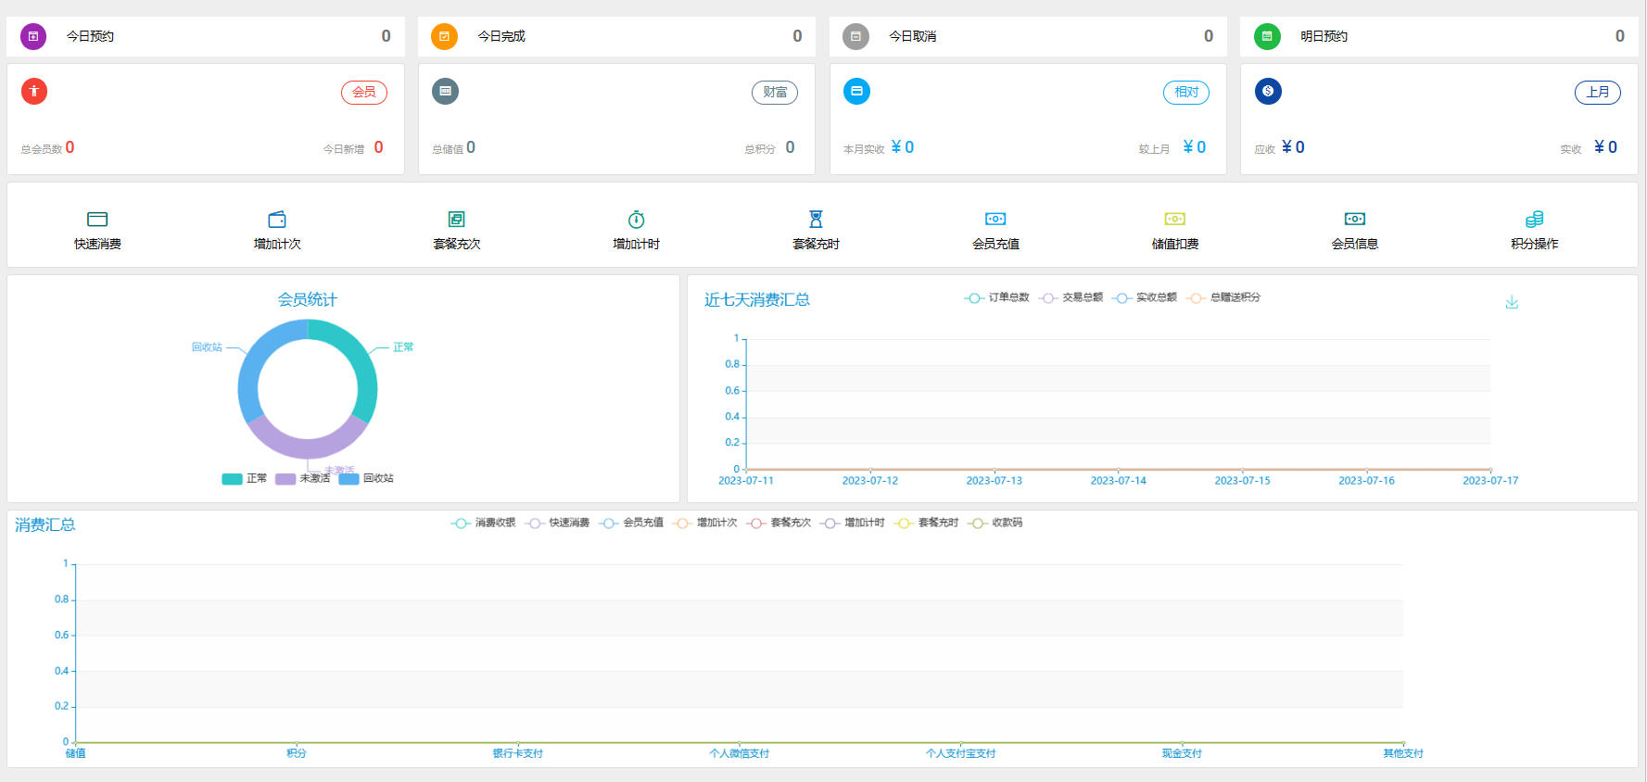This screenshot has height=782, width=1647.
Task: Click the 总储值 label
Action: pos(448,149)
